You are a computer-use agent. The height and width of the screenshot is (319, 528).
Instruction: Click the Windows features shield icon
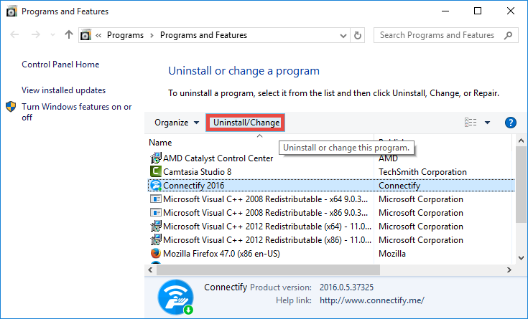(11, 107)
